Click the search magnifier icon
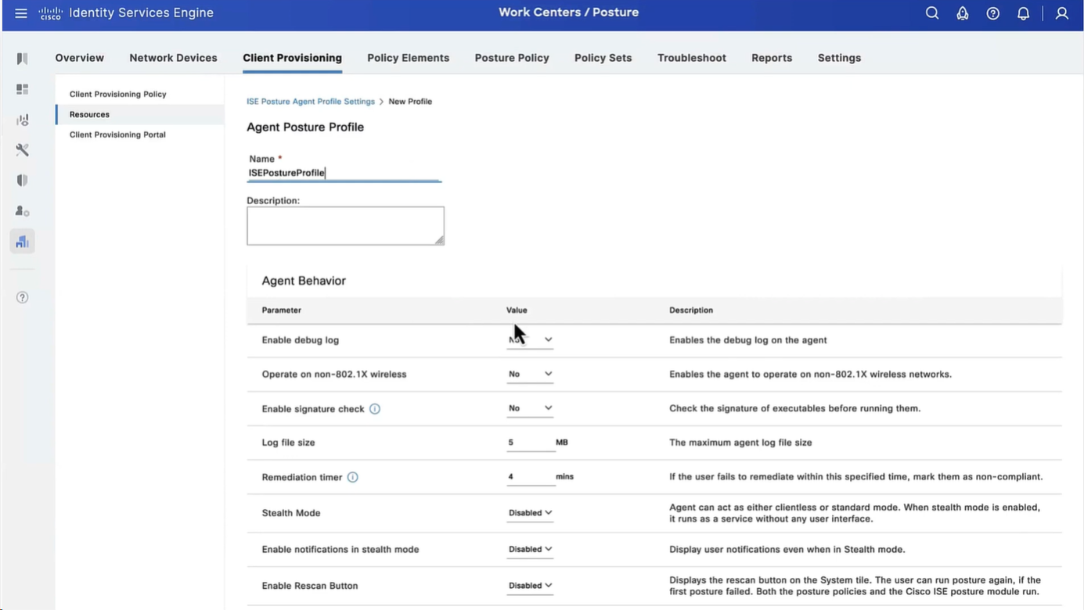 click(931, 13)
